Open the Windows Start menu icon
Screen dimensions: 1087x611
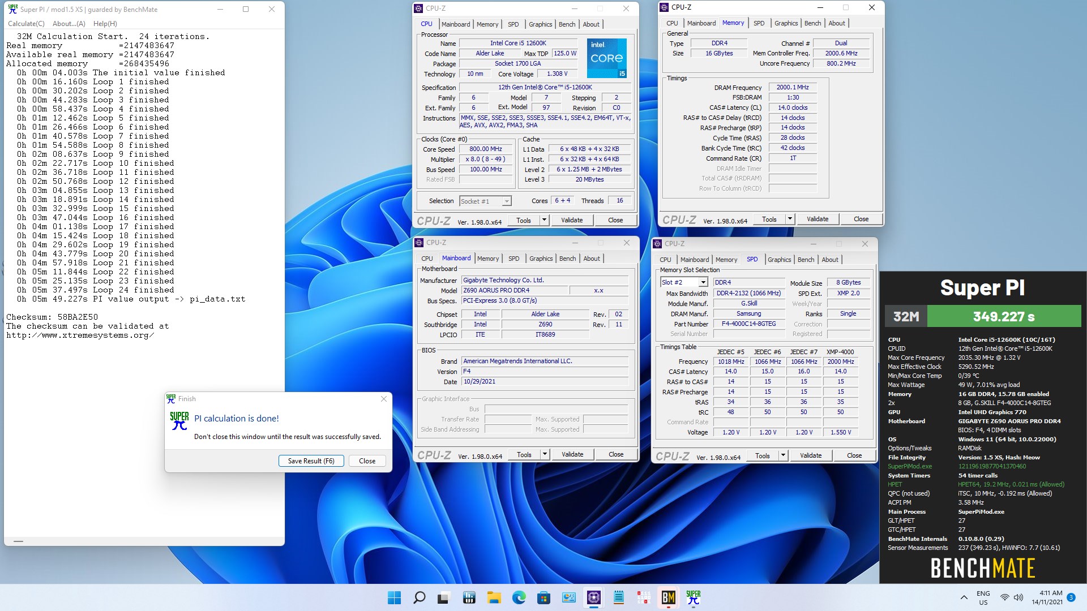[395, 597]
